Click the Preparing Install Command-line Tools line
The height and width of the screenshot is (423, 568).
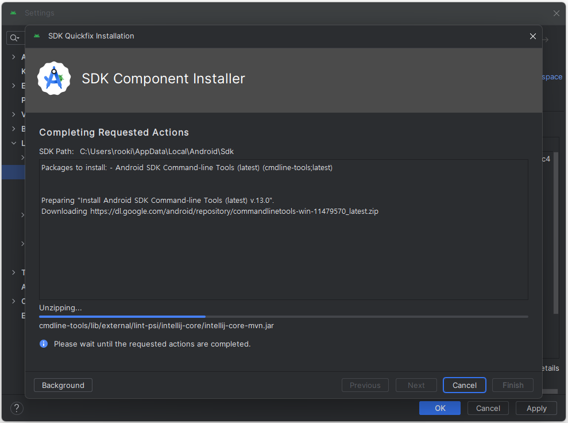point(157,201)
